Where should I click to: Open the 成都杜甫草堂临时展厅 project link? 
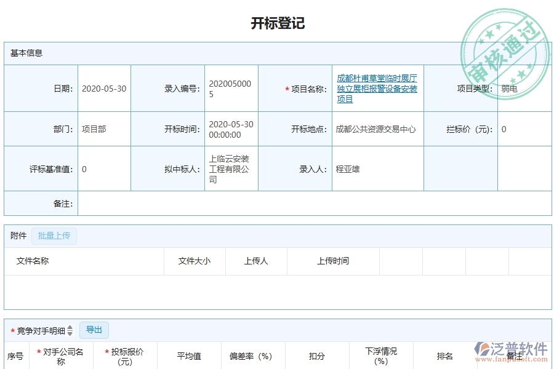(376, 88)
